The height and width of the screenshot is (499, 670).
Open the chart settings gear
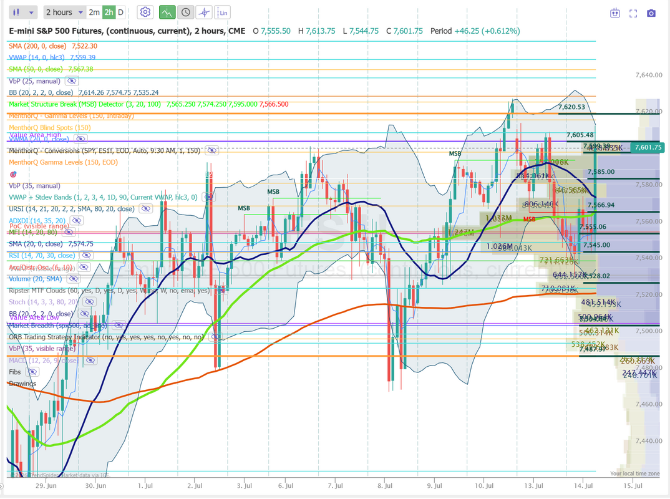coord(145,12)
